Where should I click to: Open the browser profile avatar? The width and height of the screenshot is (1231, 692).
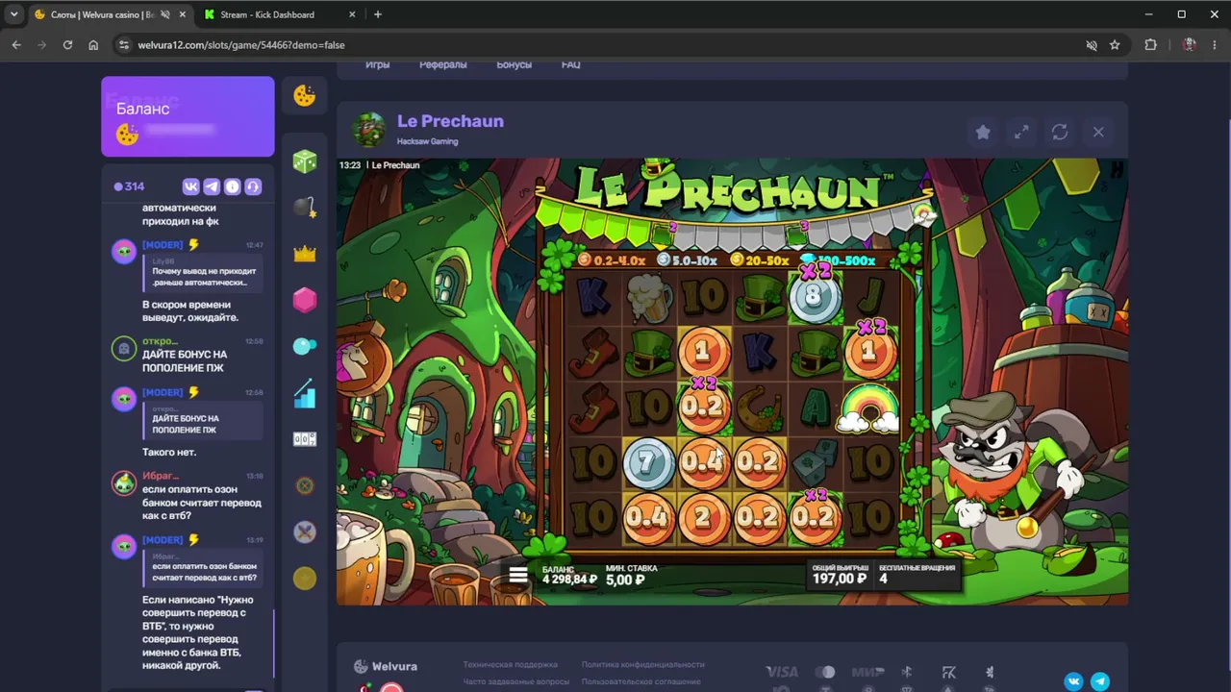point(1190,45)
